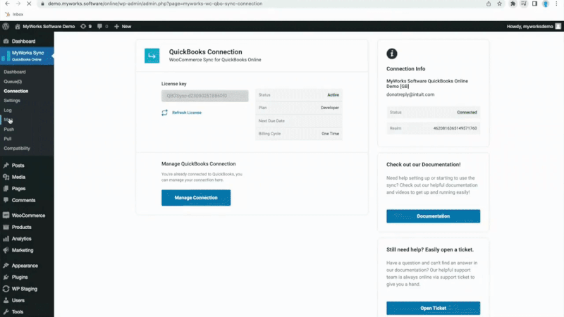Click the Realm ID value 4620816365149571760
The width and height of the screenshot is (564, 317).
pos(455,128)
